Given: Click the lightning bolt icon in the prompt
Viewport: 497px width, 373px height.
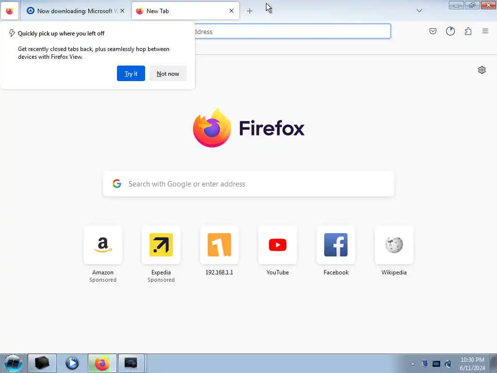Looking at the screenshot, I should 12,33.
